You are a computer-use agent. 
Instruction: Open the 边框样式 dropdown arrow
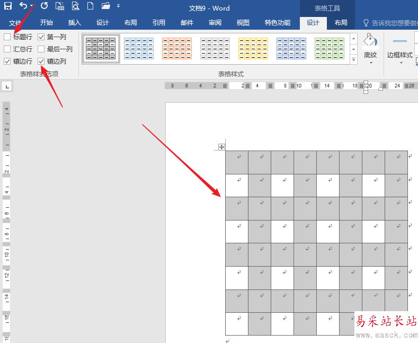coord(401,63)
